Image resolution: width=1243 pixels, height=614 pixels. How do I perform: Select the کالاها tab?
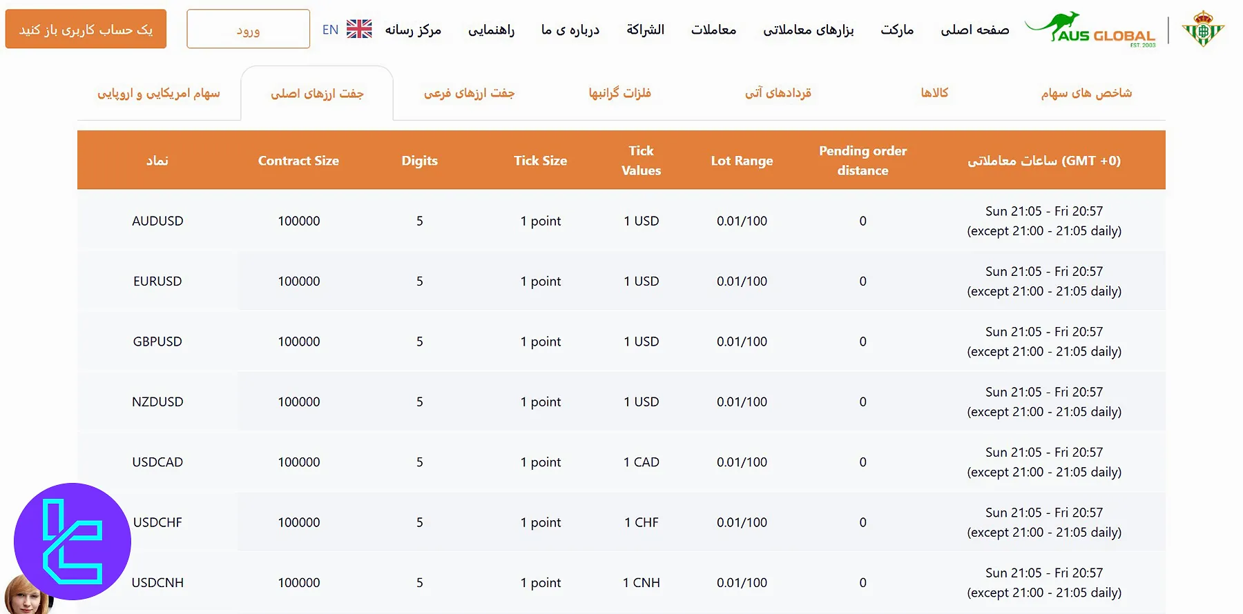pos(934,93)
